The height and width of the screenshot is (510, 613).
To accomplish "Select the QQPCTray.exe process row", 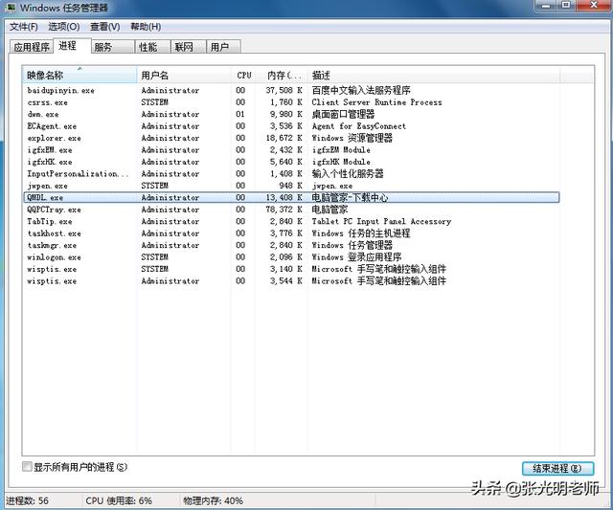I will point(291,210).
